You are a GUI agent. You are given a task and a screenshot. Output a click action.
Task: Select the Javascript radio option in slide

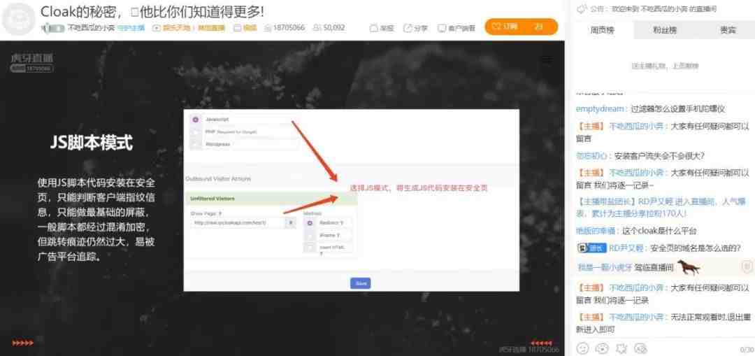tap(196, 120)
